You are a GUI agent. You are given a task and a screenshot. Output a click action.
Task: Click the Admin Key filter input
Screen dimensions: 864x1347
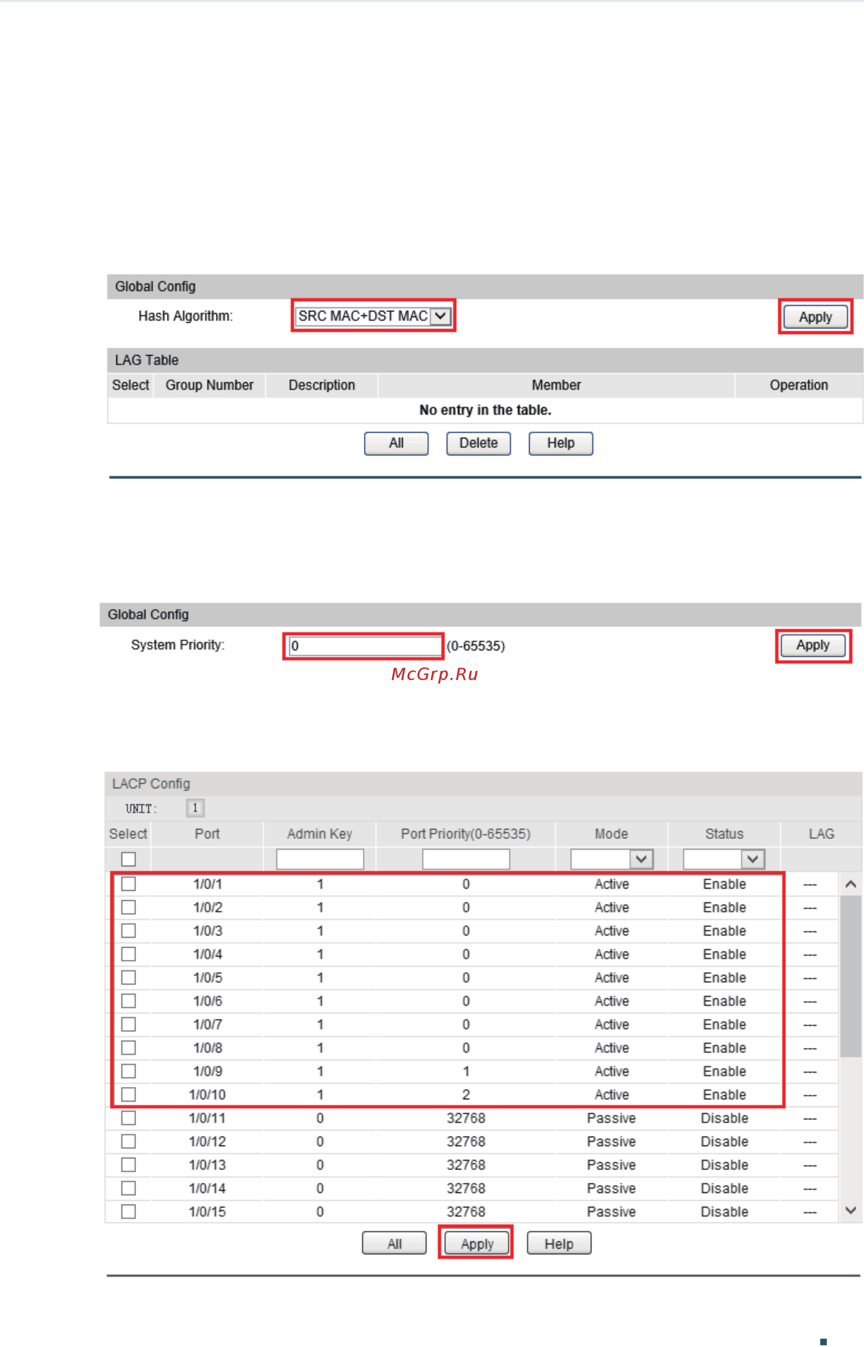320,859
